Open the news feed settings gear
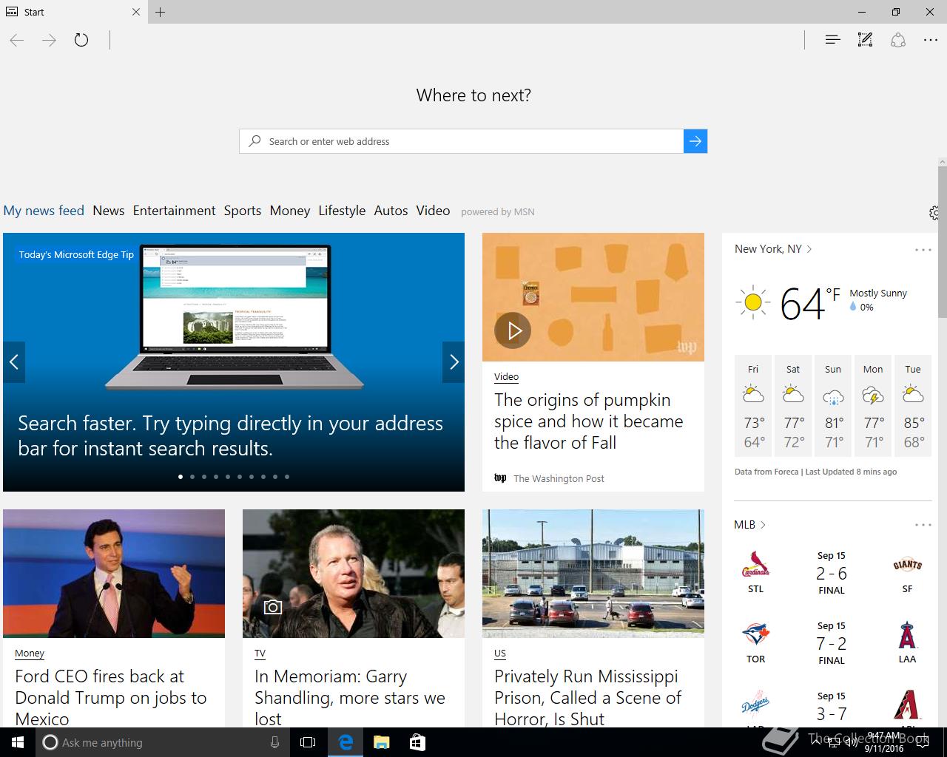Viewport: 947px width, 757px height. click(x=934, y=213)
